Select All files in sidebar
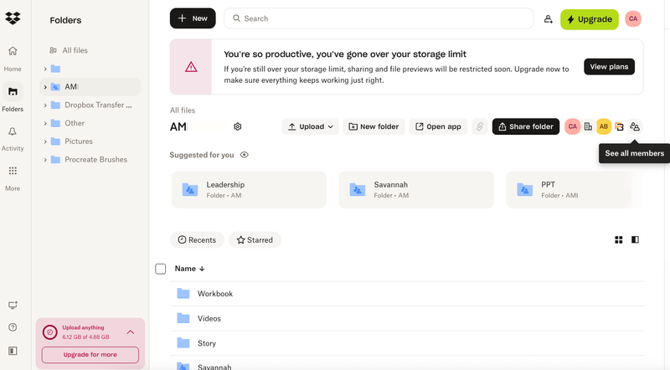This screenshot has height=370, width=670. pos(75,50)
